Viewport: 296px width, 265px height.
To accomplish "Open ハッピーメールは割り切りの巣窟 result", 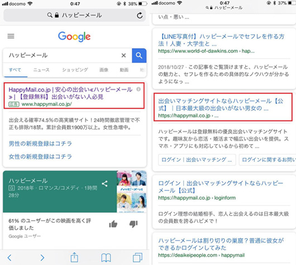I will [221, 244].
